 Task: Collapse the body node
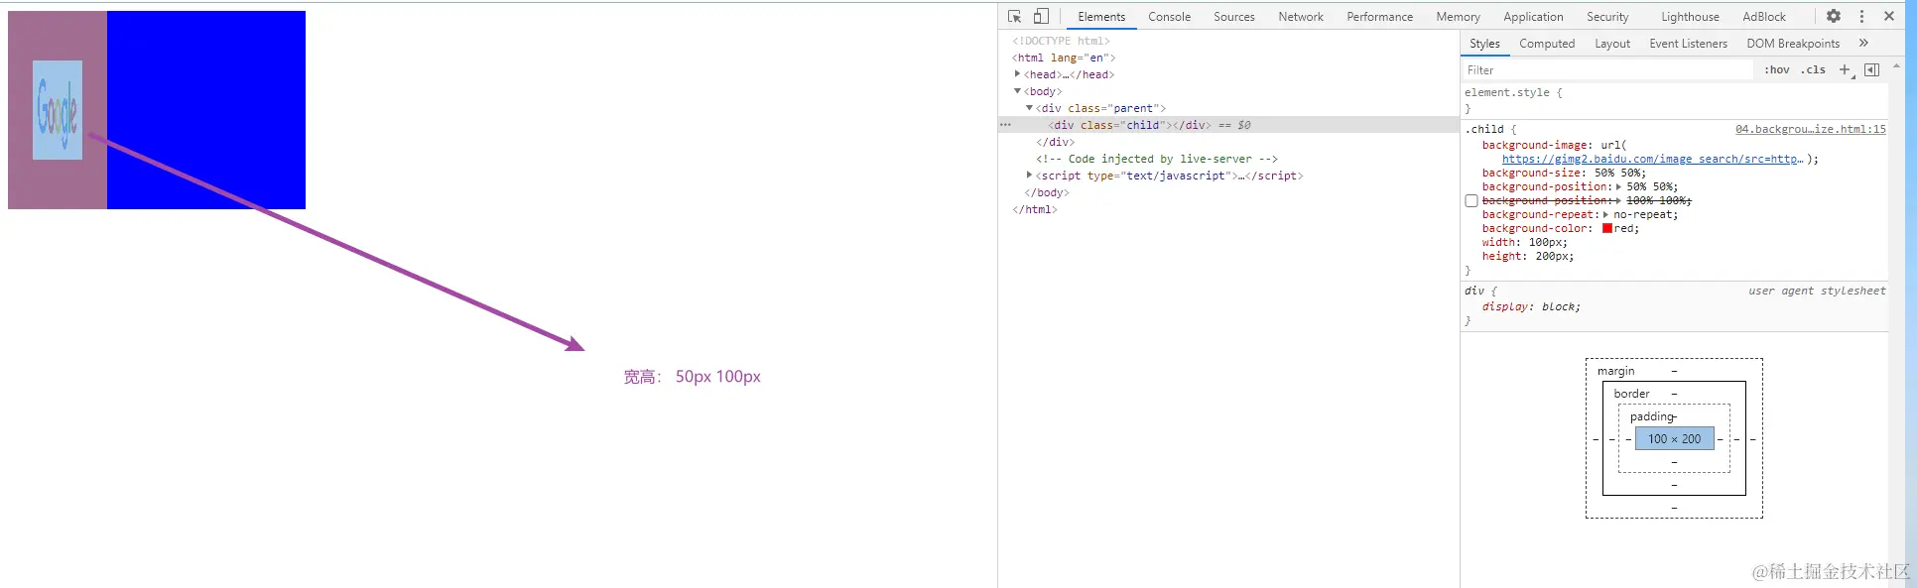[1017, 91]
